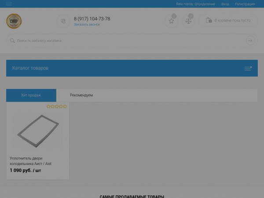
Task: Open the hamburger menu in top bar
Action: coord(9,4)
